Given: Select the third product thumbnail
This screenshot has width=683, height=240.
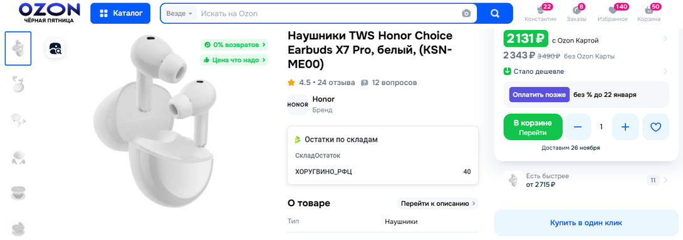Looking at the screenshot, I should coord(18,120).
